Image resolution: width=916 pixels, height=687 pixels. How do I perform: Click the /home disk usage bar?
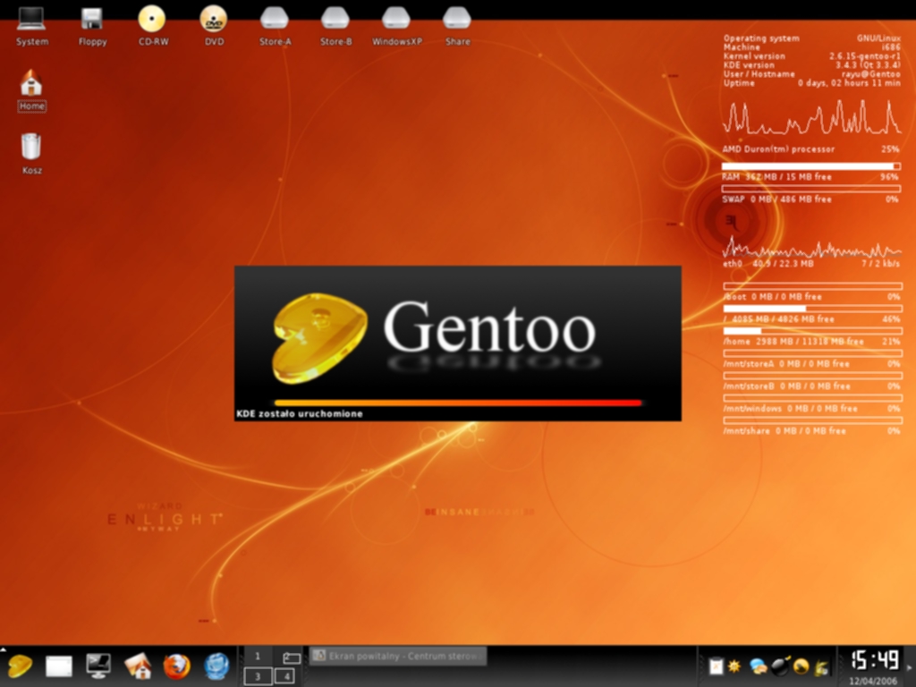(x=812, y=331)
